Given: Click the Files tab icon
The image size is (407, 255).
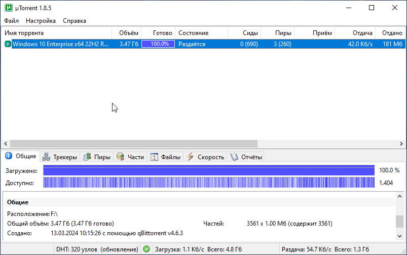Looking at the screenshot, I should (x=154, y=157).
